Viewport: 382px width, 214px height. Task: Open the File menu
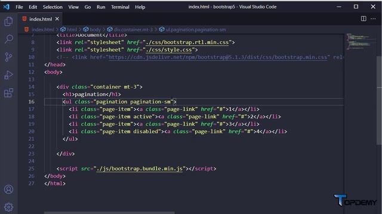click(x=19, y=7)
